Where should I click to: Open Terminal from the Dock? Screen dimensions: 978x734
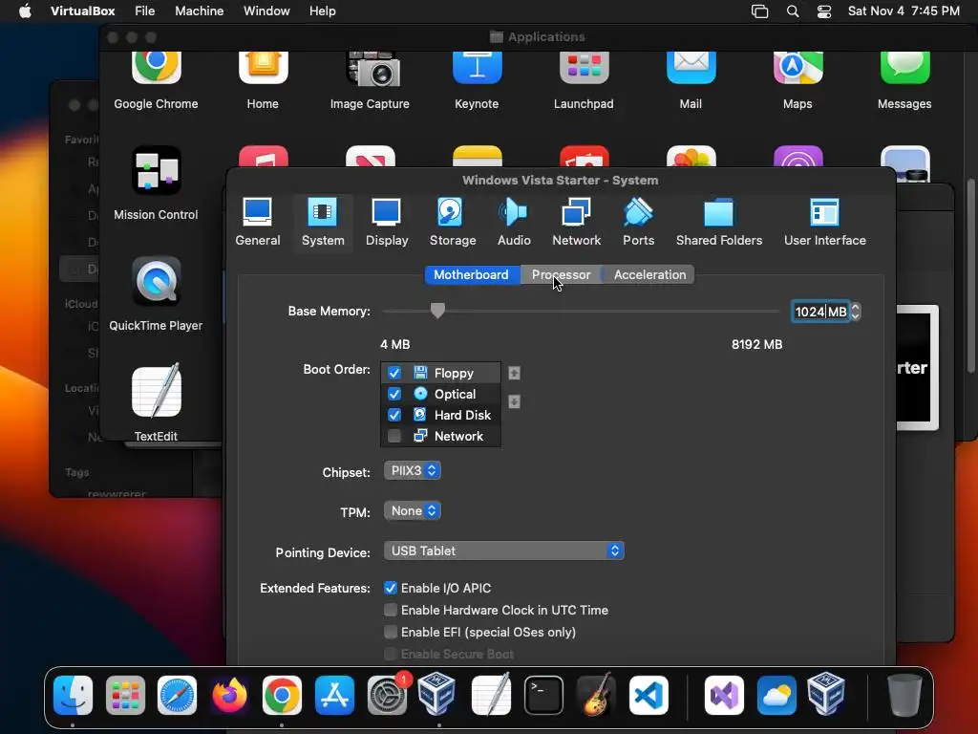pyautogui.click(x=543, y=696)
